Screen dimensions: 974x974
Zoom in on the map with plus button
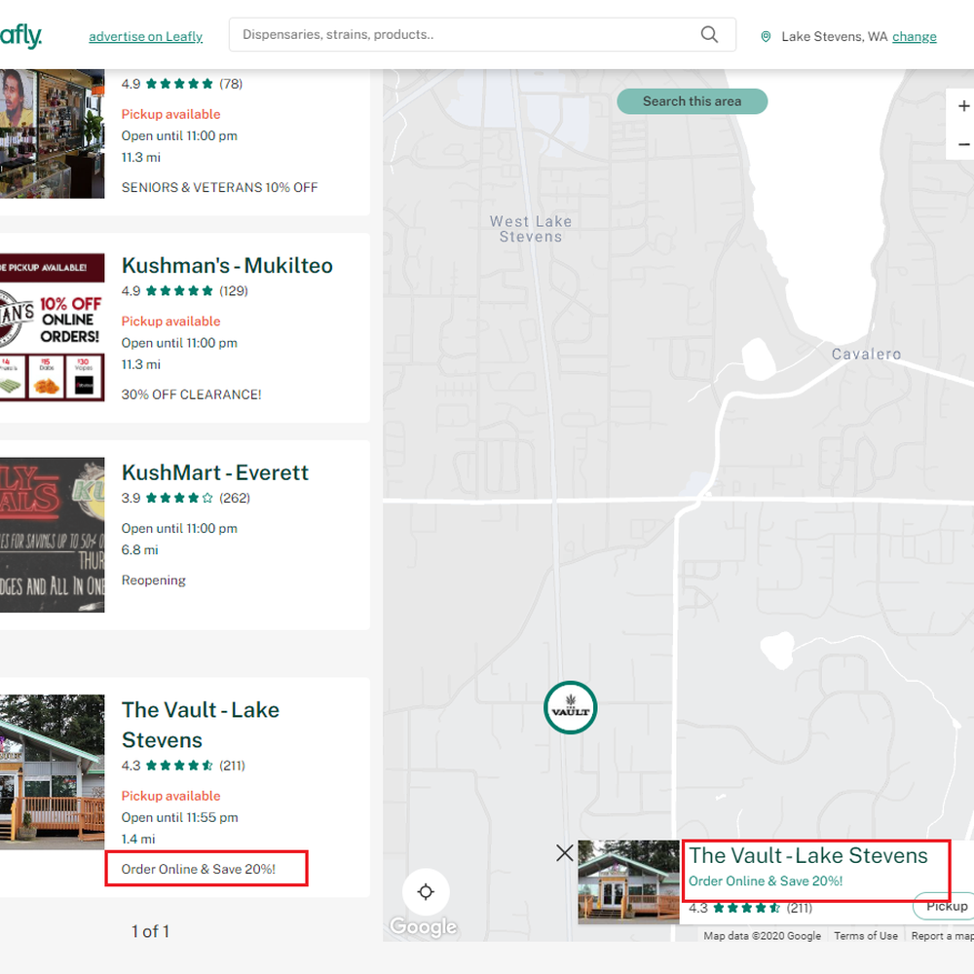click(962, 106)
